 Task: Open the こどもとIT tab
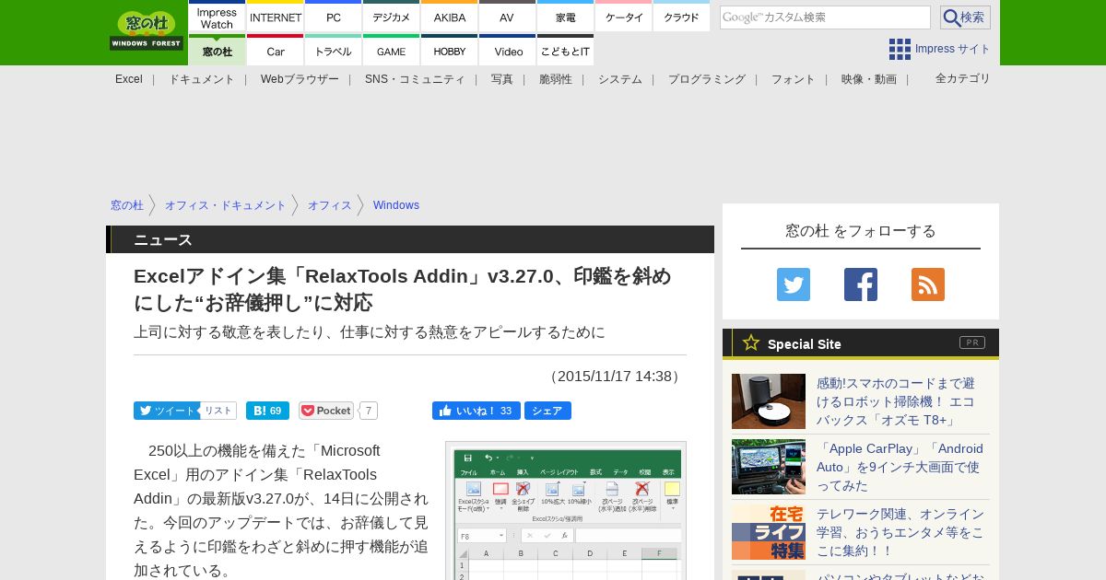click(565, 51)
